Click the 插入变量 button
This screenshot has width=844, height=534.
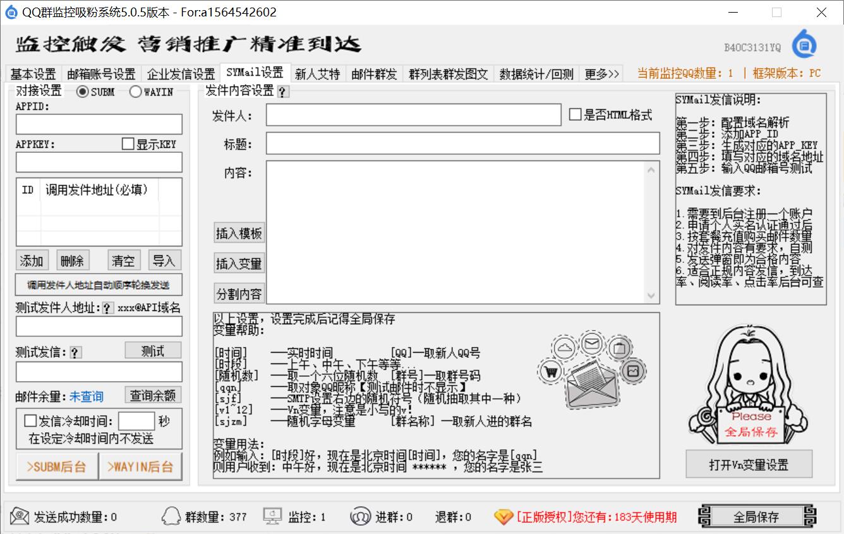[239, 264]
